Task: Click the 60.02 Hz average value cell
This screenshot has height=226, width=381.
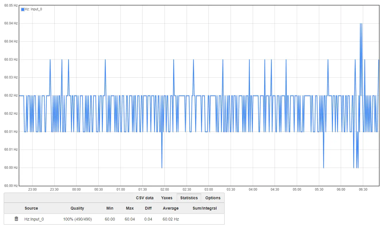Action: (171, 219)
